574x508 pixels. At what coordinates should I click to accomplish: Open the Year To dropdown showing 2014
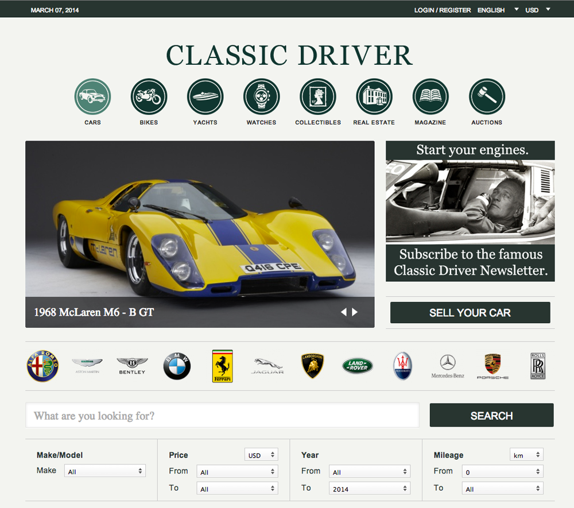(x=370, y=488)
